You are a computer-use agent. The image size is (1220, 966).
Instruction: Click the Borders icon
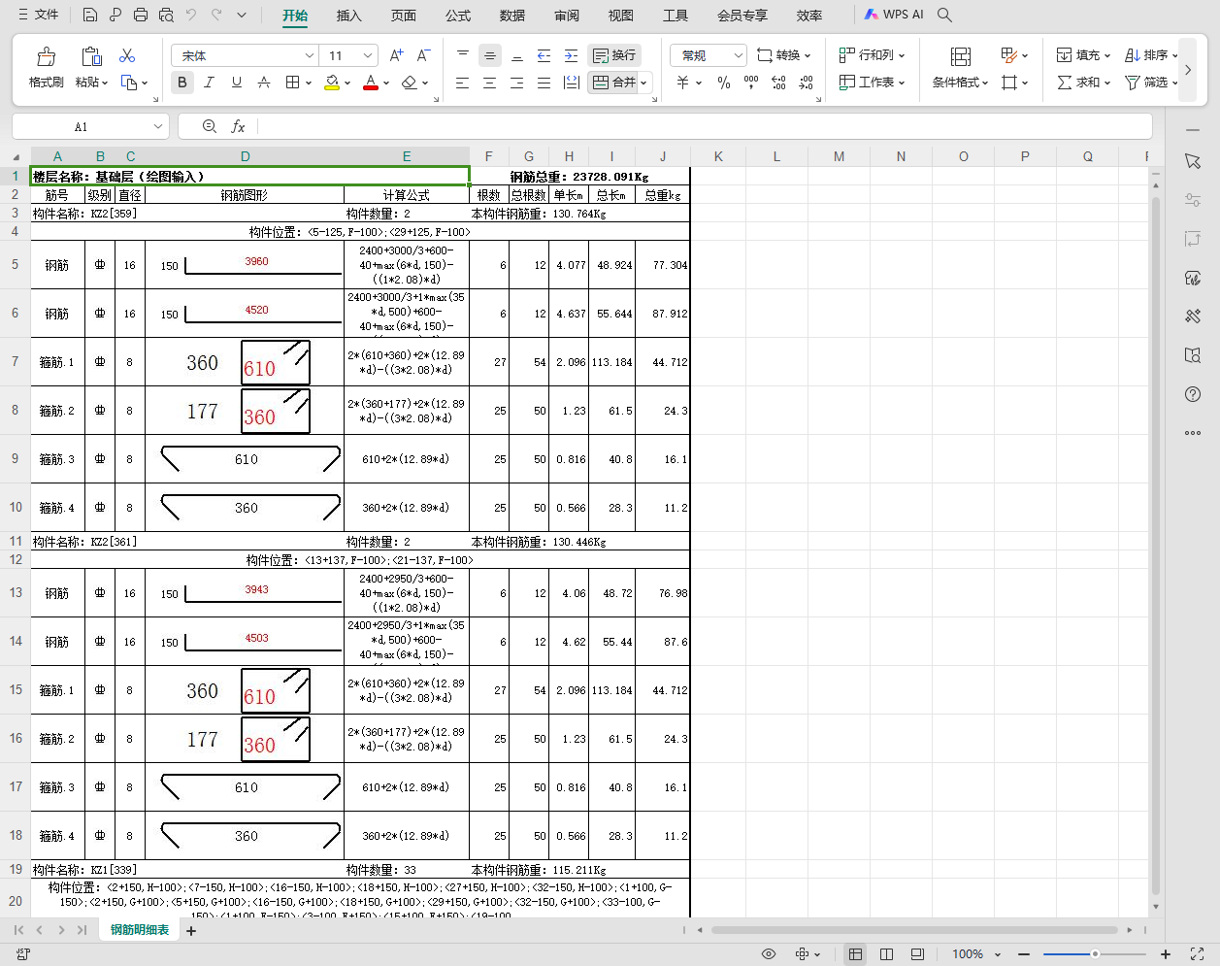coord(292,83)
